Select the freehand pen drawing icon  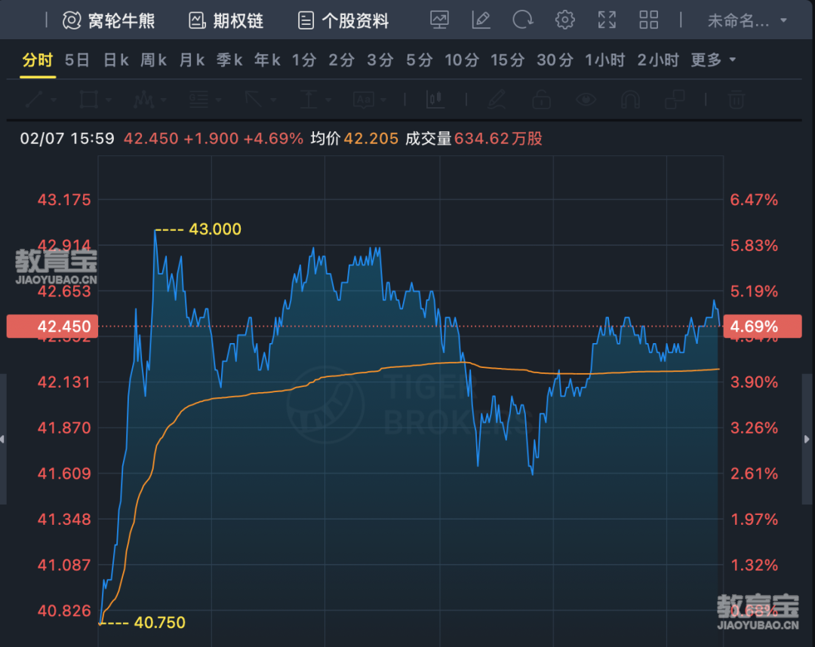497,99
